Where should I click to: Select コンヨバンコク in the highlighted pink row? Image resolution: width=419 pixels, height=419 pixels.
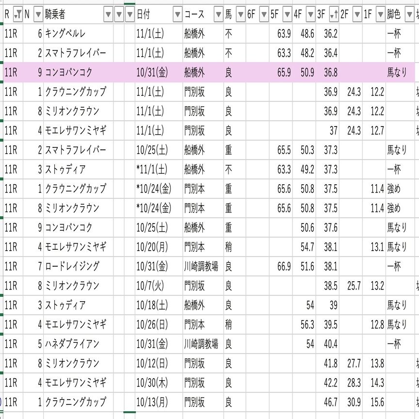coord(69,72)
